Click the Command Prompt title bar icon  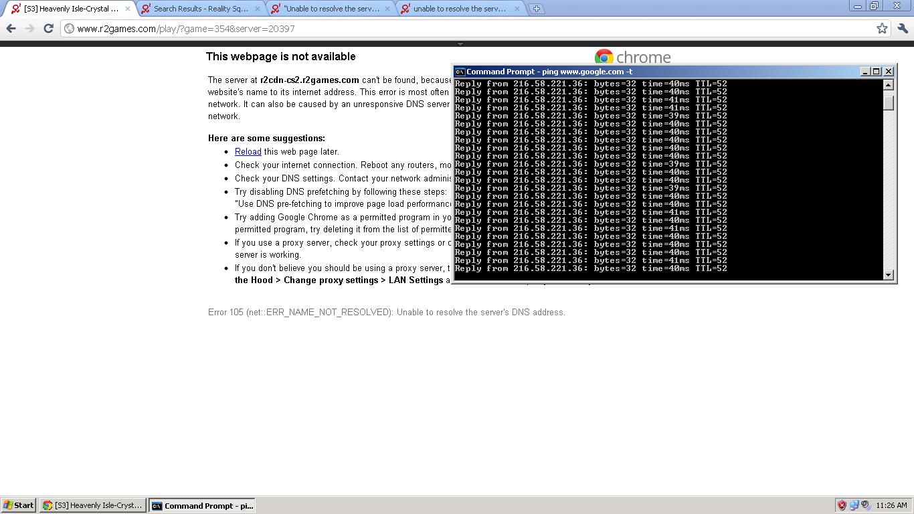pos(460,72)
